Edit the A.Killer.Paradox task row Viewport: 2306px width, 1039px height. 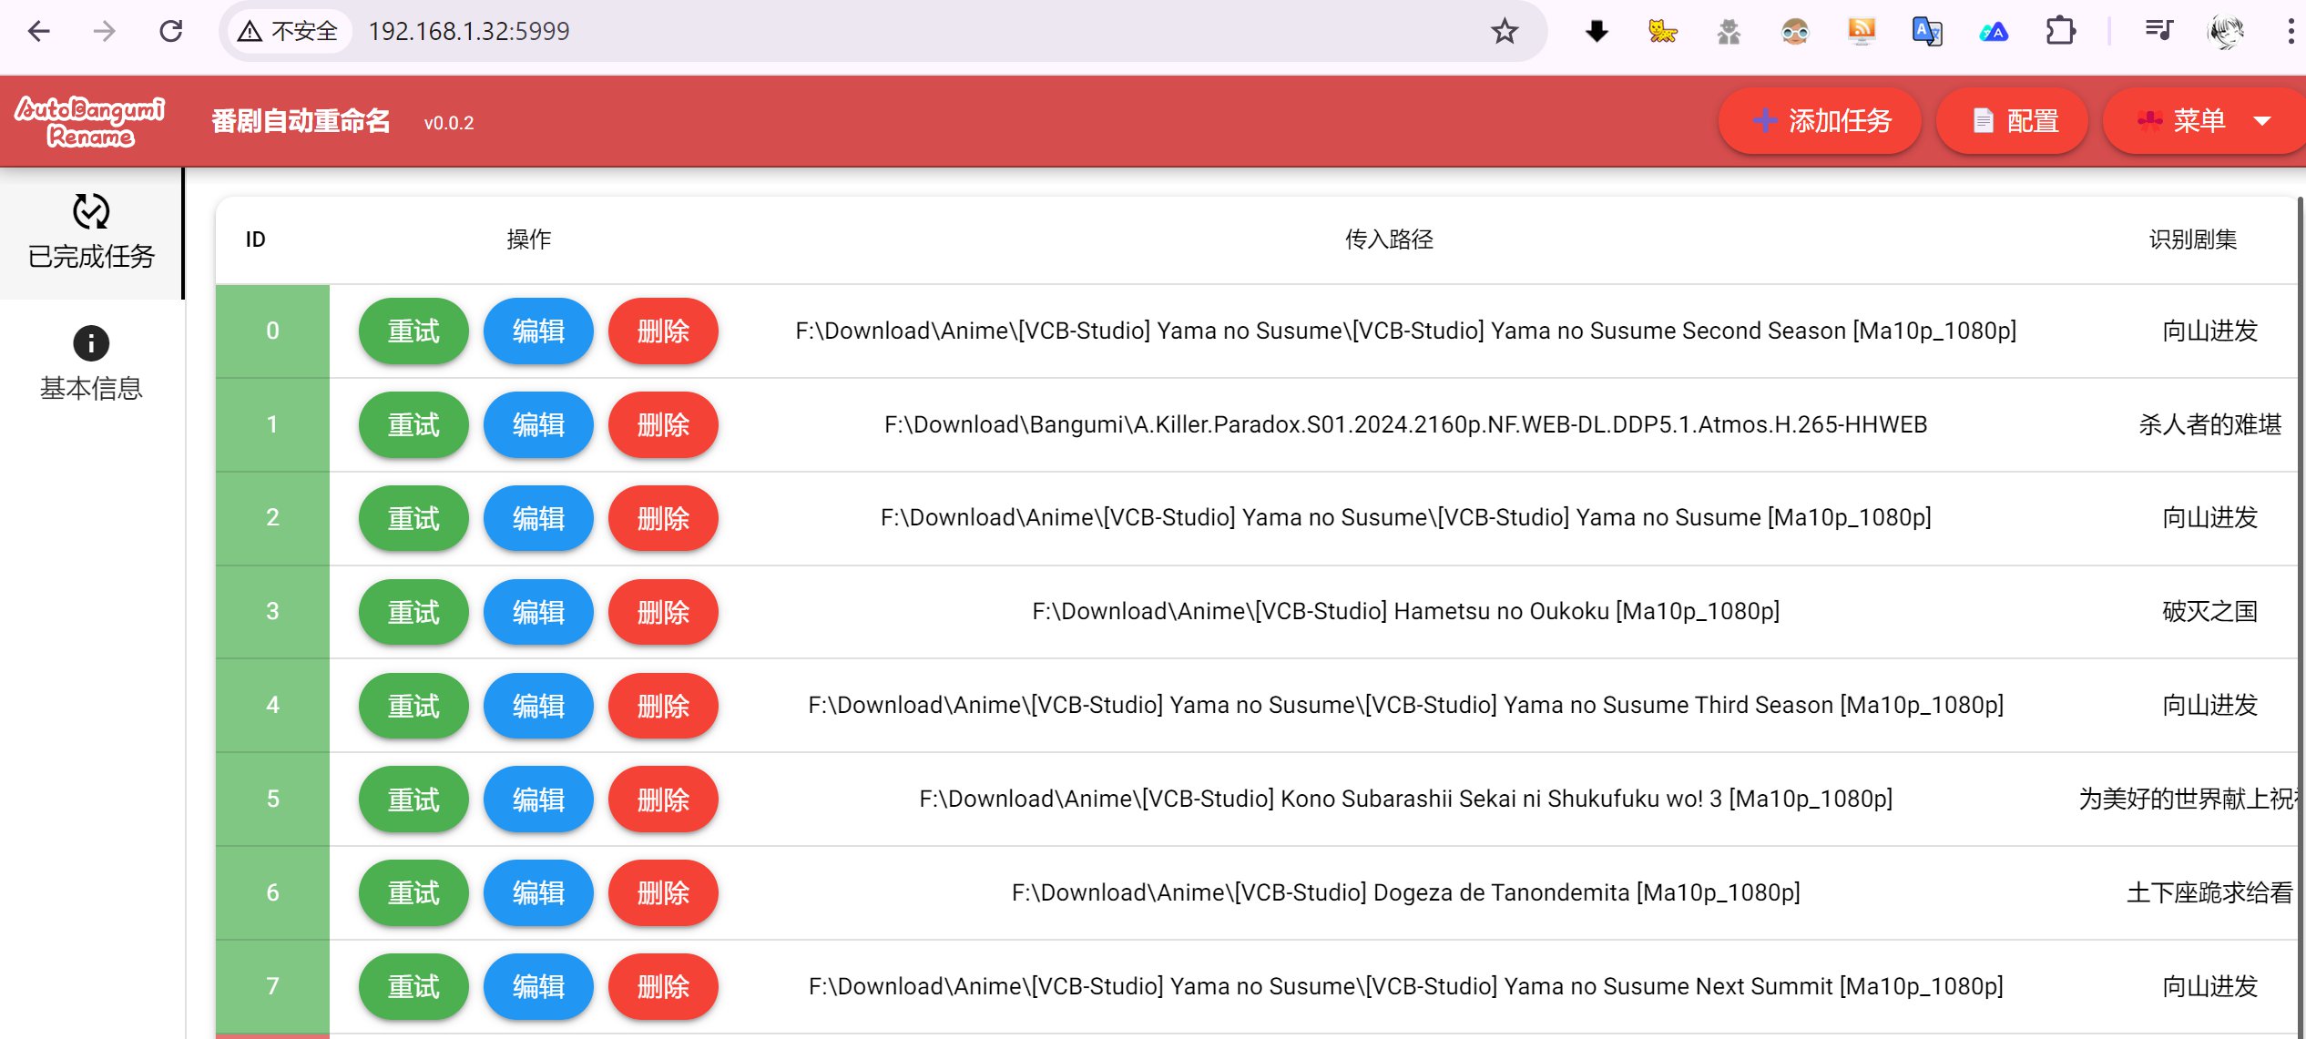pyautogui.click(x=538, y=425)
